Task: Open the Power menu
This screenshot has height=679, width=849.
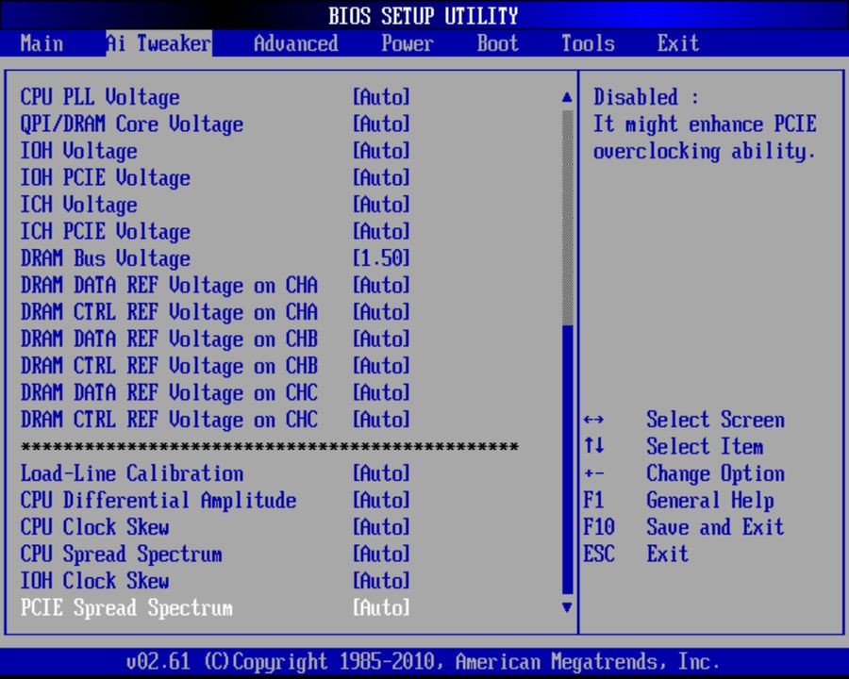Action: click(407, 43)
